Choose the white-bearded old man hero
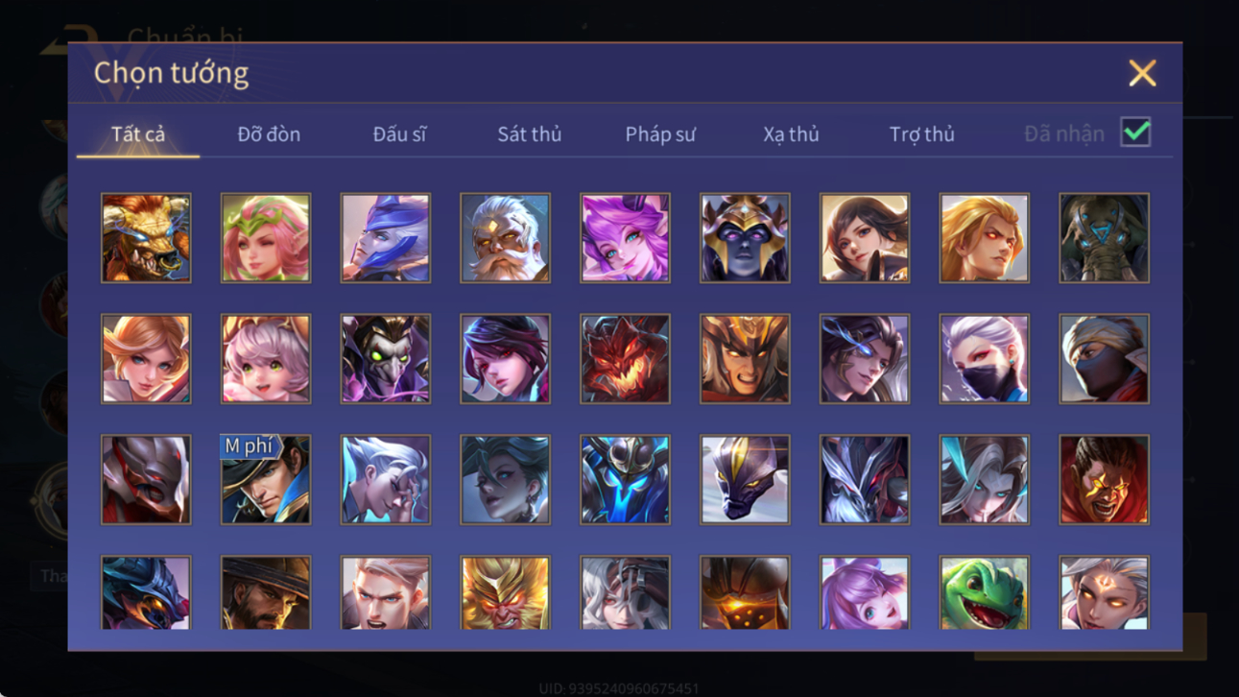The image size is (1239, 697). (x=505, y=238)
